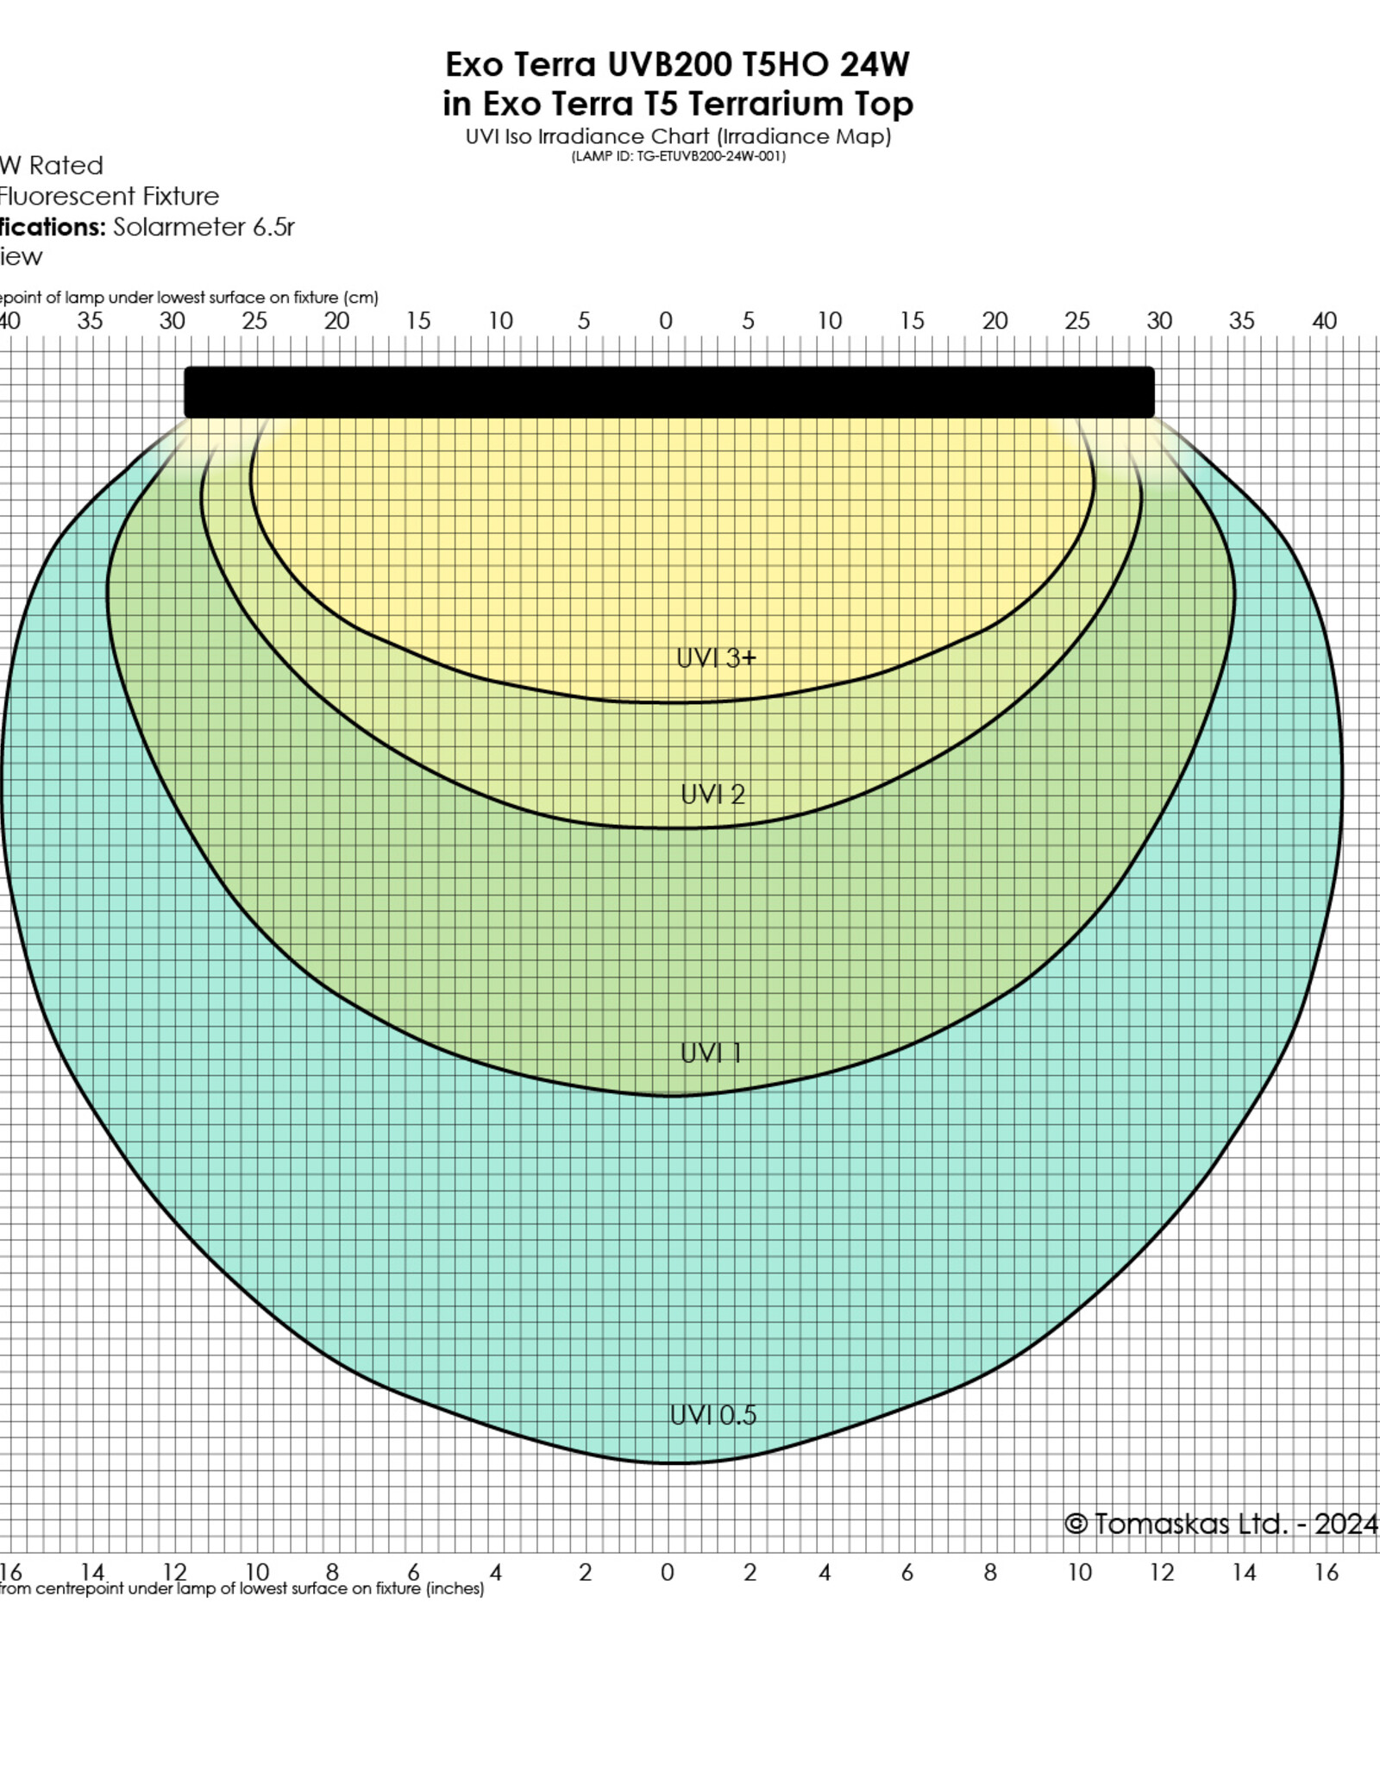Click the "UVI 2" contour label
The image size is (1380, 1767).
pos(712,795)
